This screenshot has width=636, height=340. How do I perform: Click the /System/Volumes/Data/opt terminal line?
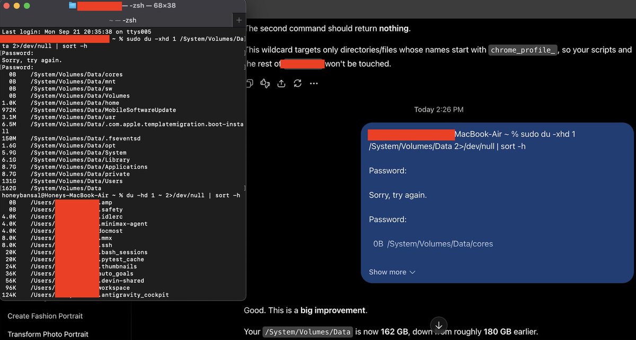click(59, 145)
